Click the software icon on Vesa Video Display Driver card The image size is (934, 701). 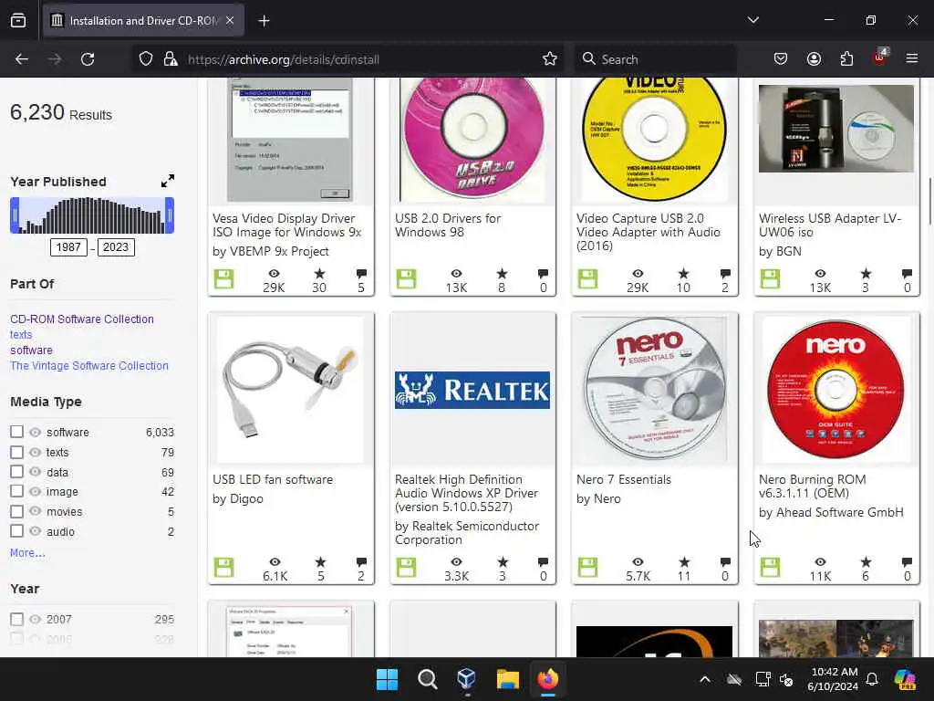[224, 279]
